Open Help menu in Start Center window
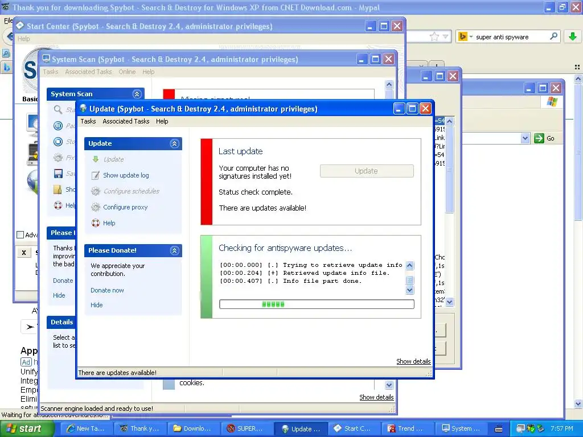The height and width of the screenshot is (437, 583). tap(24, 39)
